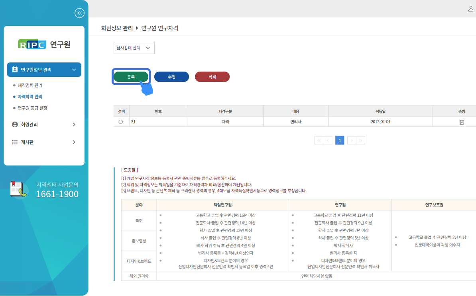
Task: Click the green 등록 button
Action: (x=131, y=77)
